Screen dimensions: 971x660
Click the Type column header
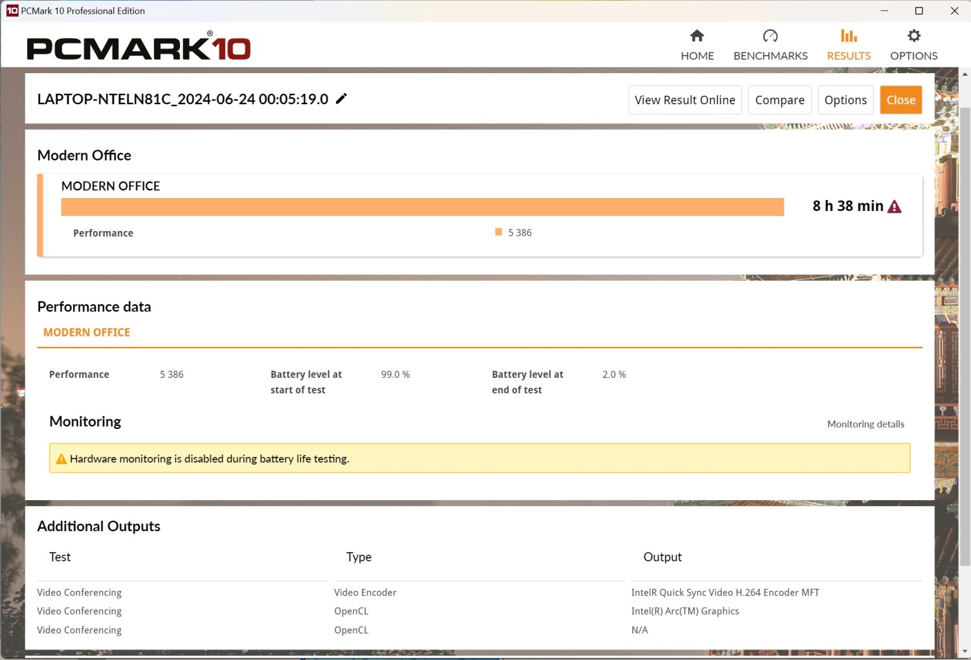coord(359,557)
